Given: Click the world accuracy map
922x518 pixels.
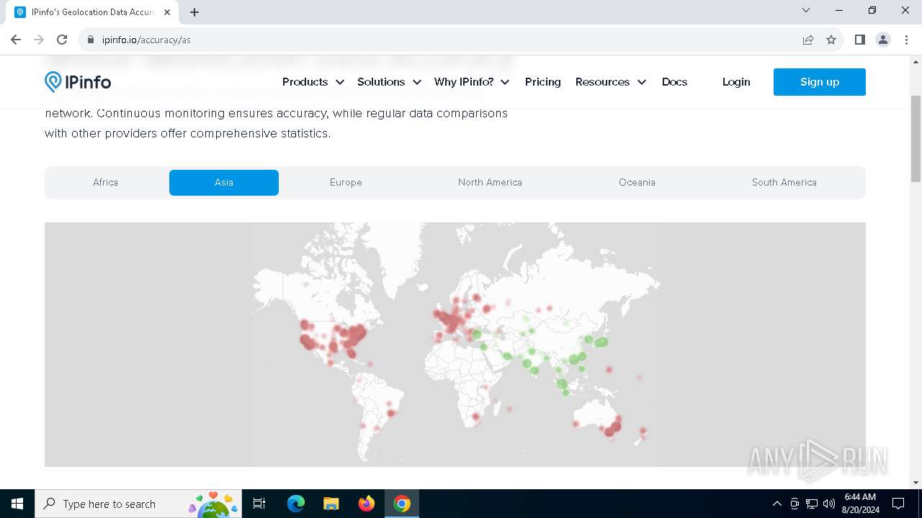Looking at the screenshot, I should coord(455,345).
